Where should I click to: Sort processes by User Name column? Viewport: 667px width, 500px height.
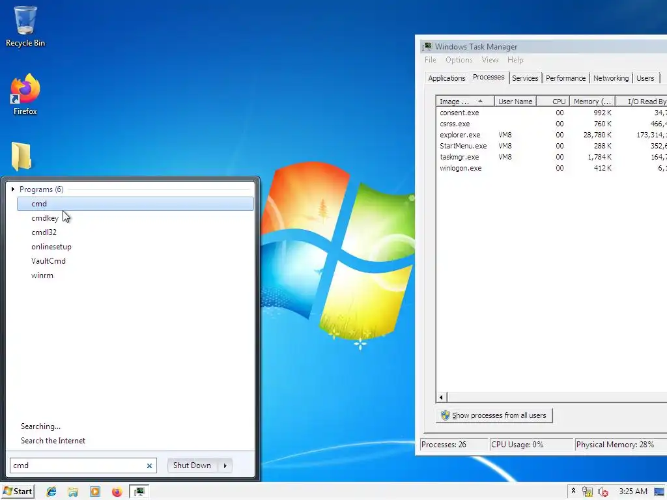515,102
